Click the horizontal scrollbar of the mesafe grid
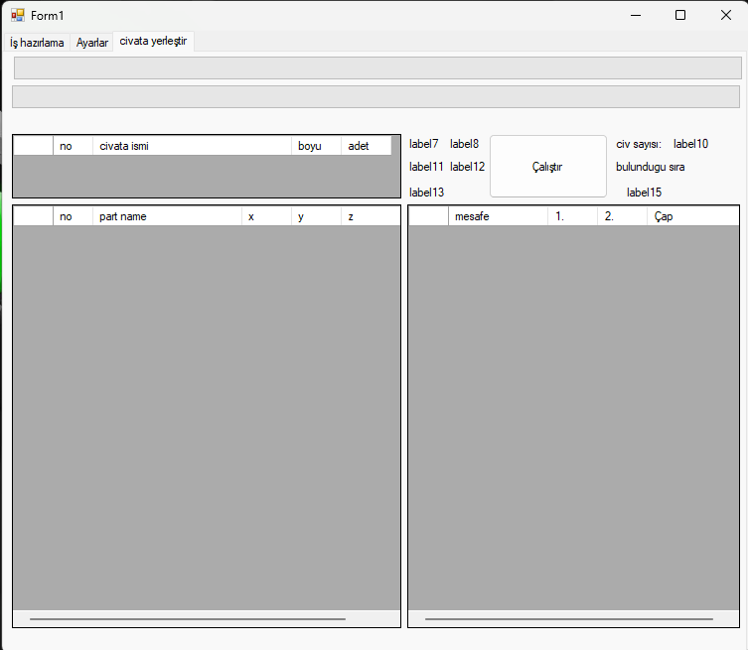Image resolution: width=748 pixels, height=650 pixels. 568,618
